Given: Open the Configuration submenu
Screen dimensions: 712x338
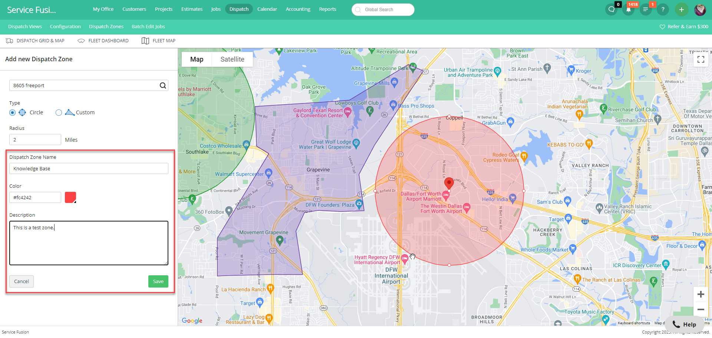Looking at the screenshot, I should pyautogui.click(x=65, y=26).
